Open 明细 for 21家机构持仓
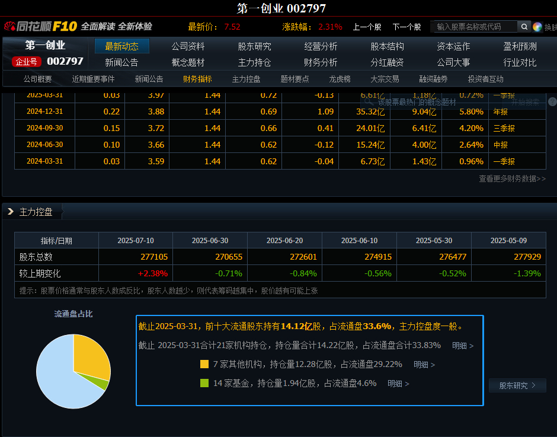Image resolution: width=557 pixels, height=437 pixels. coord(463,346)
